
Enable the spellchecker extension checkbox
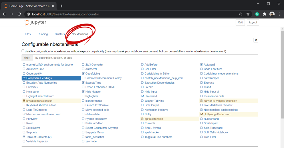(142, 132)
